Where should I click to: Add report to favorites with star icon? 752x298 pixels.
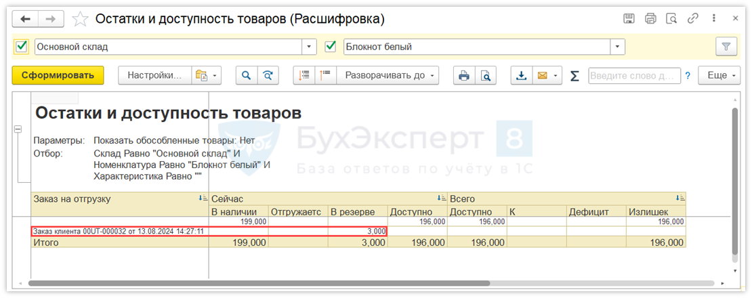coord(81,19)
